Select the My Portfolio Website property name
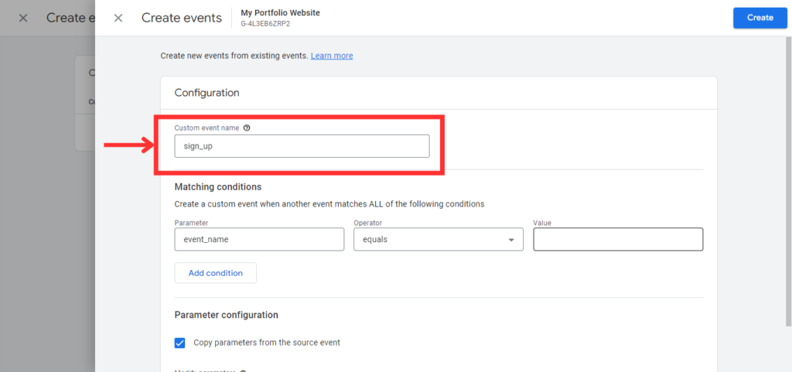 point(280,12)
